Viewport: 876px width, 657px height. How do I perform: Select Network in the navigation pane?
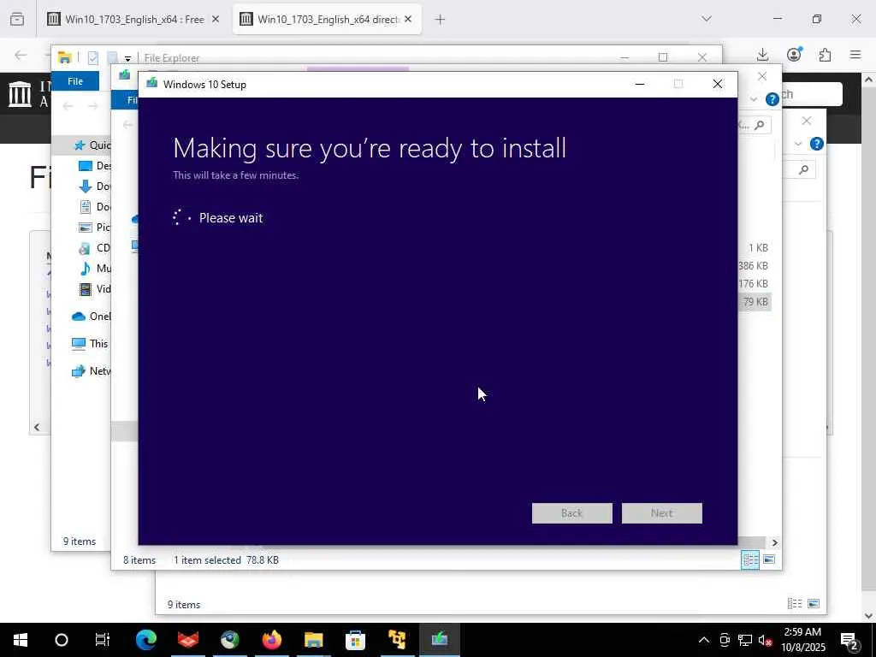coord(92,371)
